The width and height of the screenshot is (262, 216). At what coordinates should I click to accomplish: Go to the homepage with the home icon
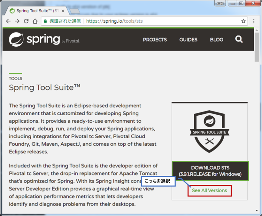click(35, 21)
